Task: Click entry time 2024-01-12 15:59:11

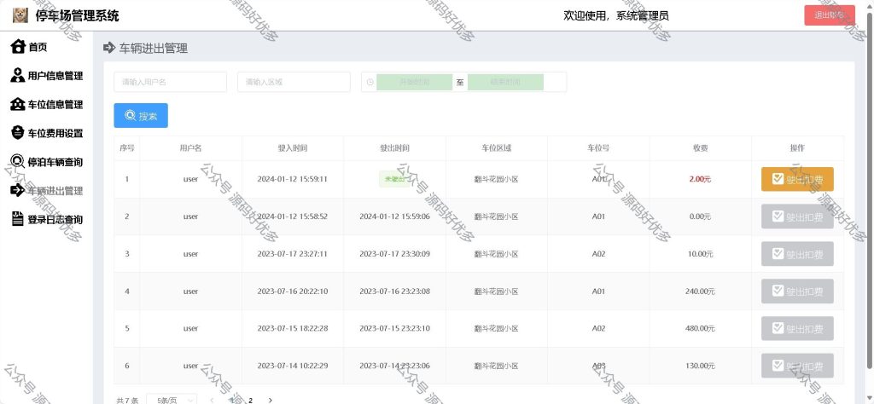Action: coord(293,179)
